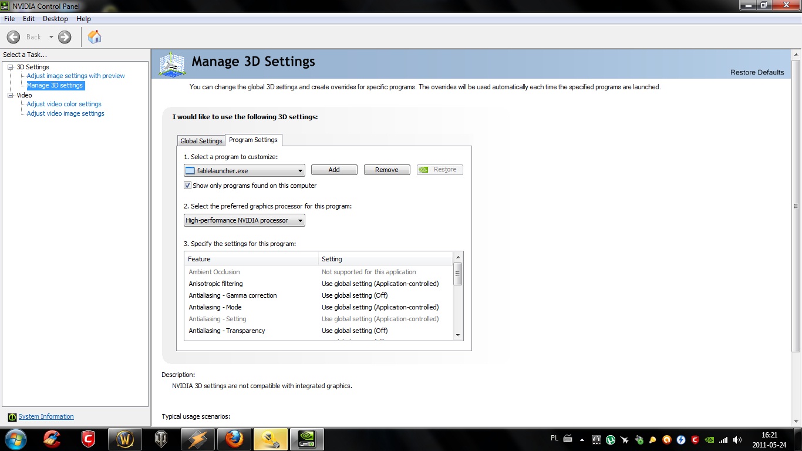This screenshot has width=802, height=451.
Task: Open the System Information link
Action: [x=46, y=417]
